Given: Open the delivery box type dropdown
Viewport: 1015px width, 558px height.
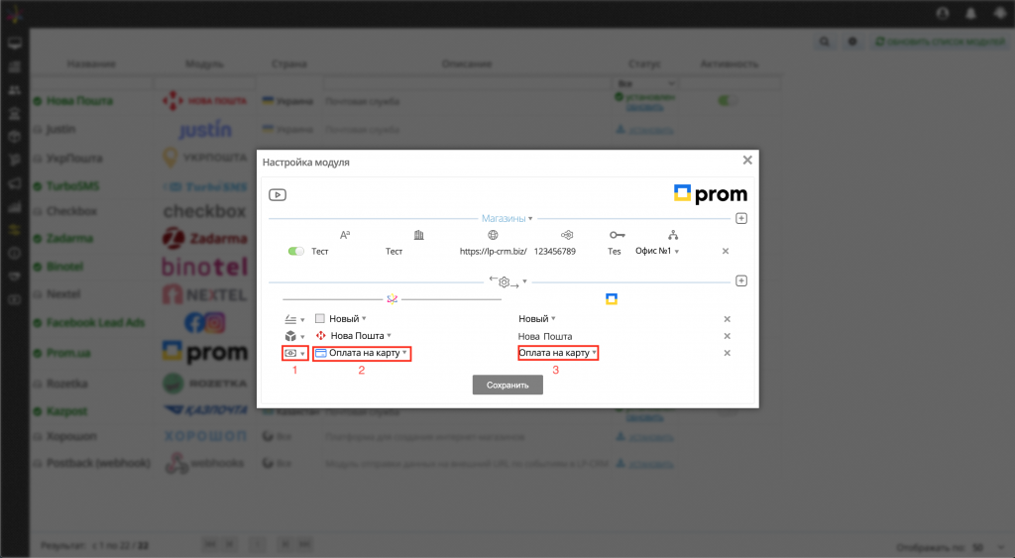Looking at the screenshot, I should click(294, 336).
